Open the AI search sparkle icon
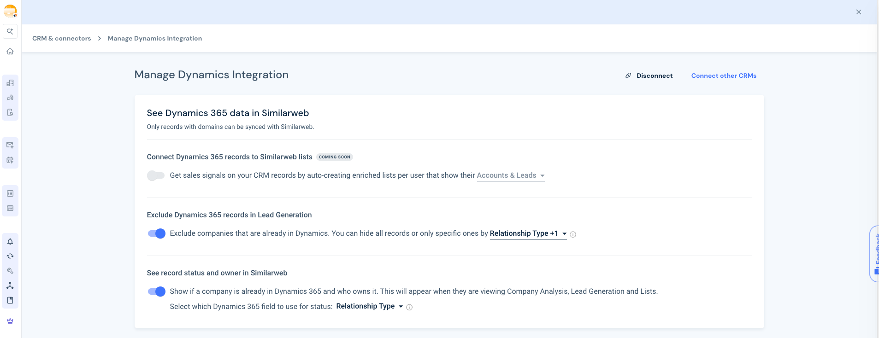The height and width of the screenshot is (338, 879). (10, 31)
